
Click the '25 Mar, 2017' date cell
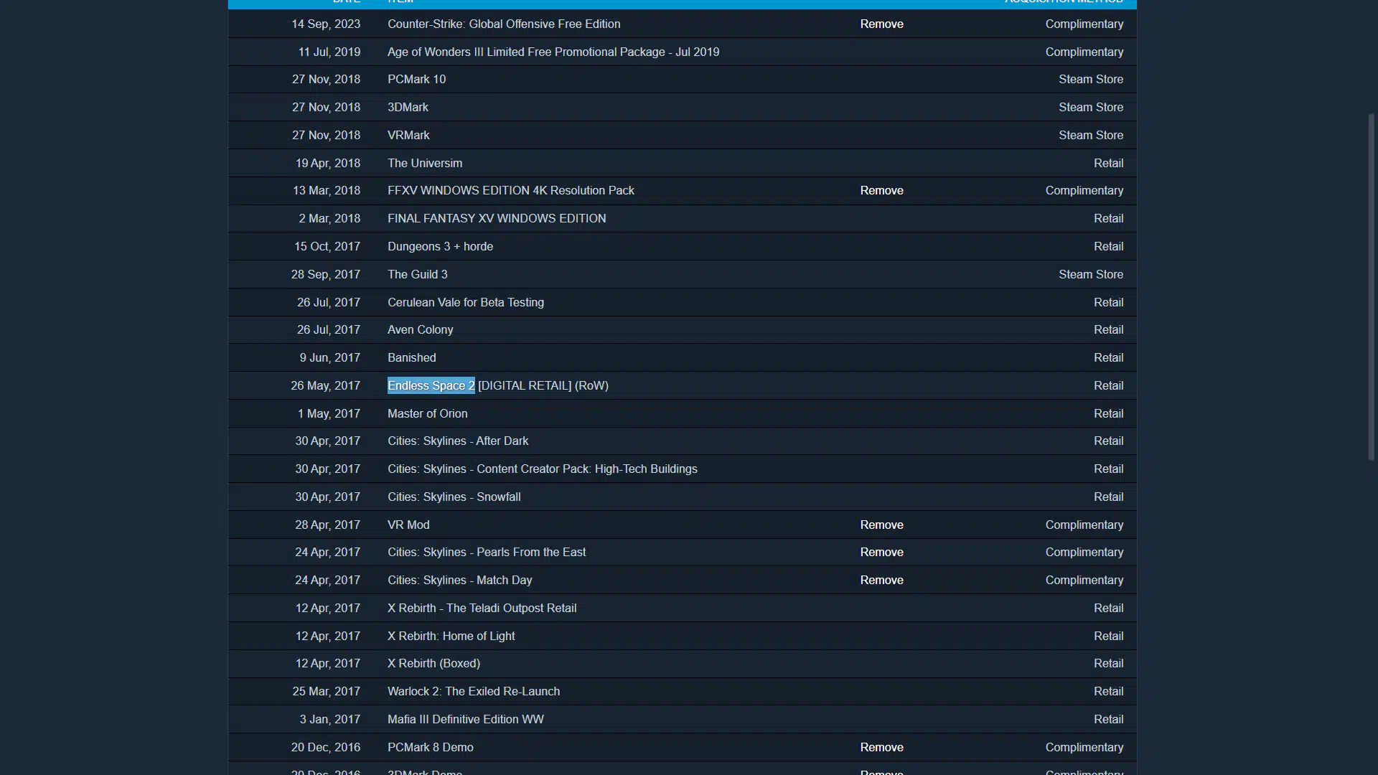pos(326,691)
